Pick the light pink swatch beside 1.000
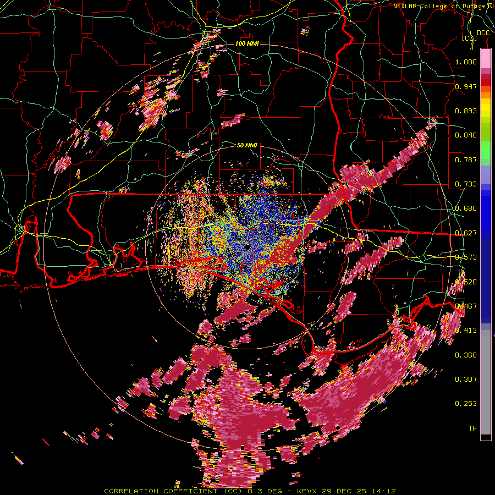 (x=486, y=59)
